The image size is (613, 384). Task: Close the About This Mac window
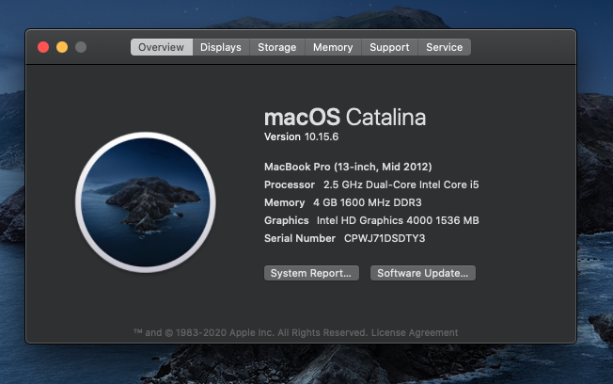[x=43, y=47]
